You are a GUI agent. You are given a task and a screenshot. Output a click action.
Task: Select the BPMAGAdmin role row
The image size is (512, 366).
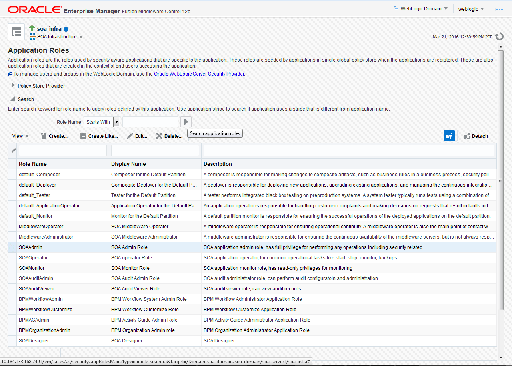click(252, 320)
